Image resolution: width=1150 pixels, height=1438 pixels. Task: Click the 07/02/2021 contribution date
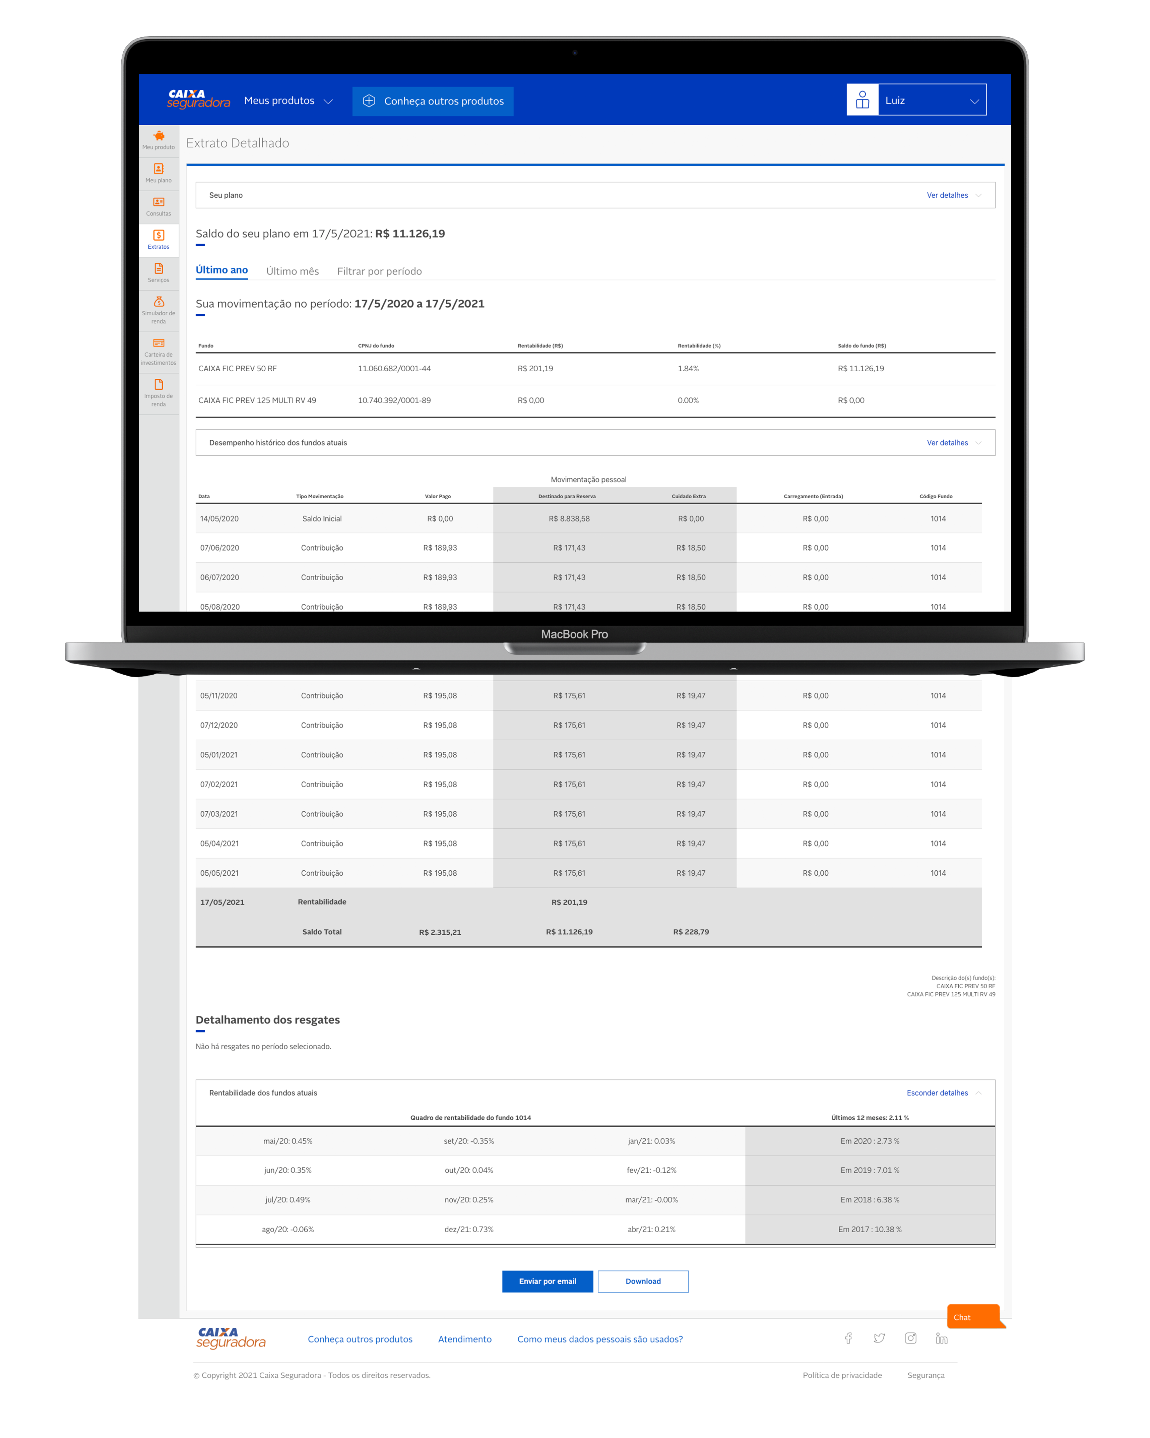pyautogui.click(x=219, y=785)
